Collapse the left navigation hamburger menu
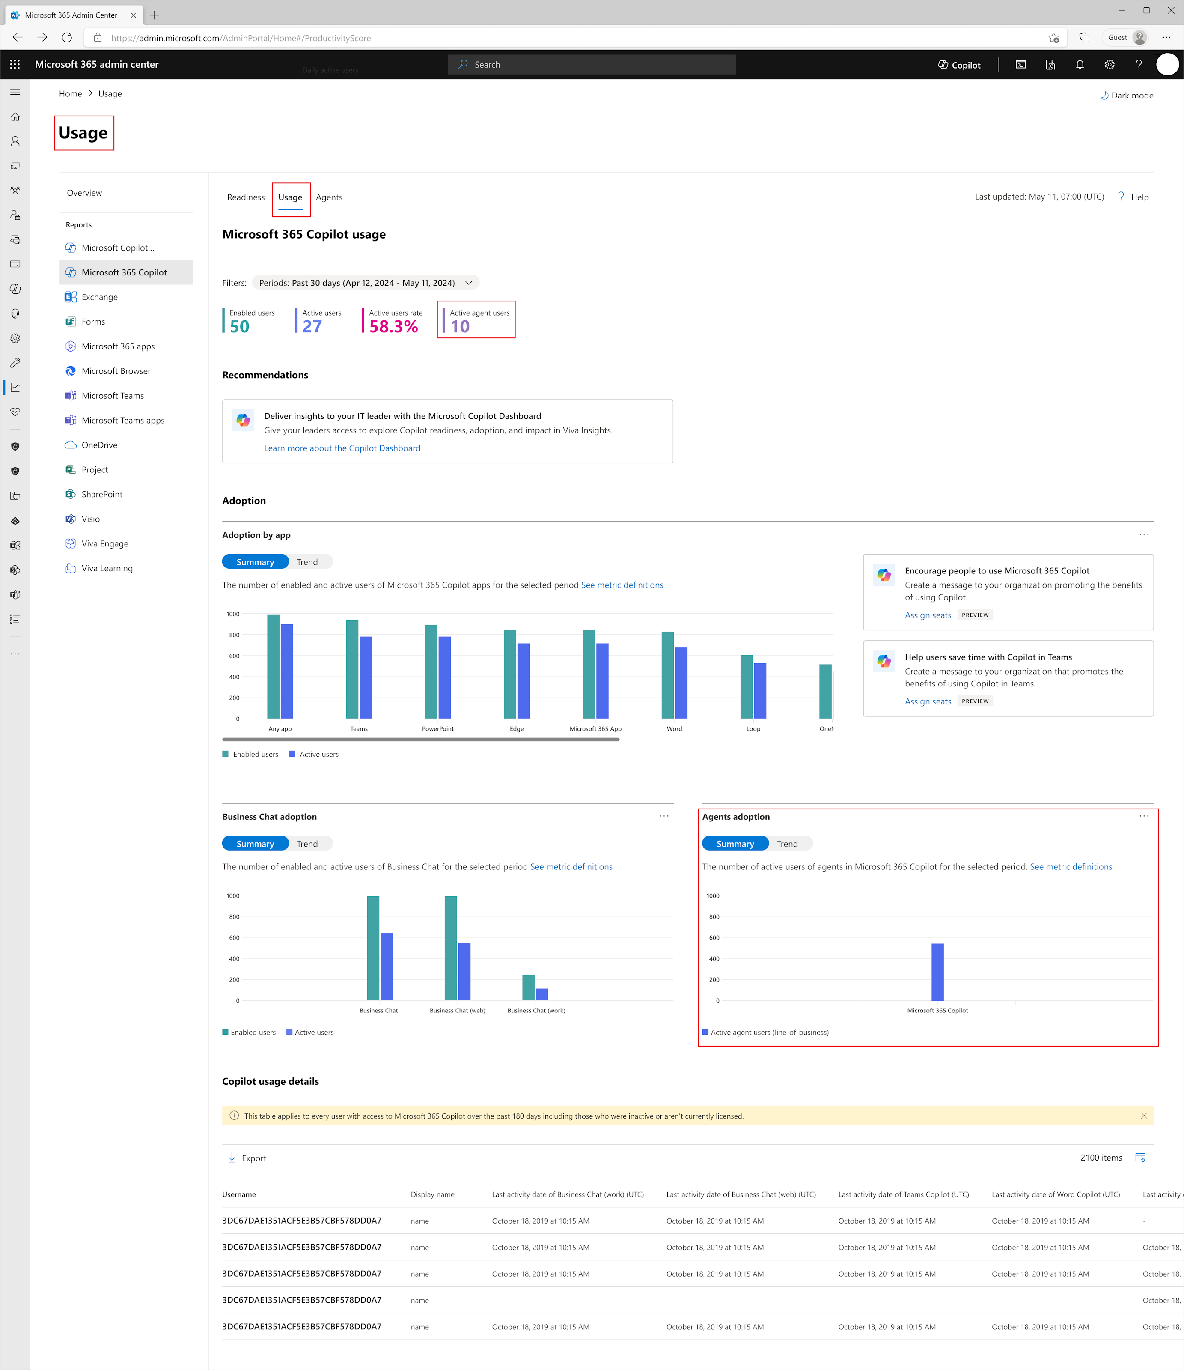The image size is (1184, 1370). [15, 92]
